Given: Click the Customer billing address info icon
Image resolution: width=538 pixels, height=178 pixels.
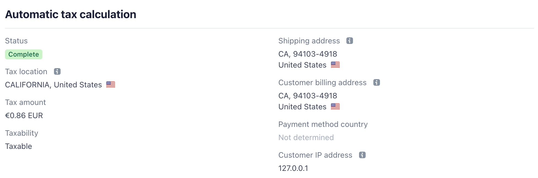Looking at the screenshot, I should (377, 82).
